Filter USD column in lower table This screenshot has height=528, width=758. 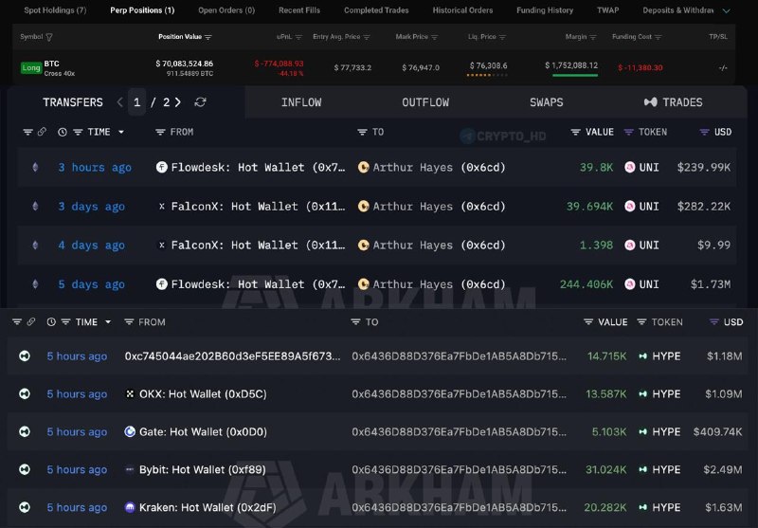click(x=714, y=322)
